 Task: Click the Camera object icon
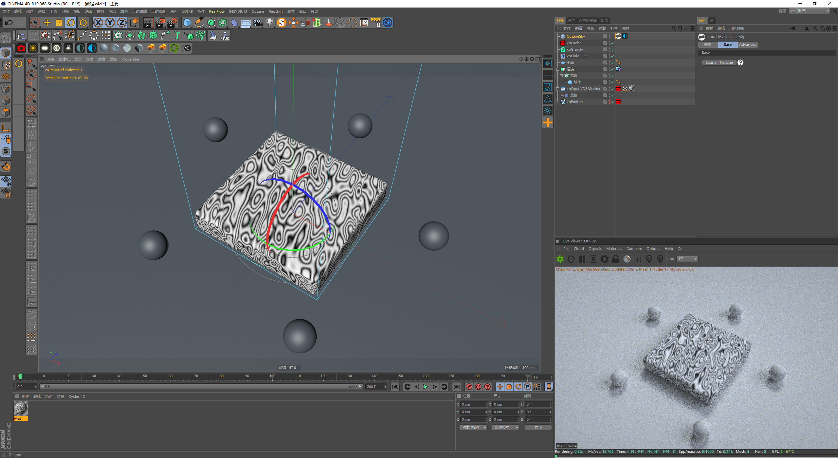(258, 23)
